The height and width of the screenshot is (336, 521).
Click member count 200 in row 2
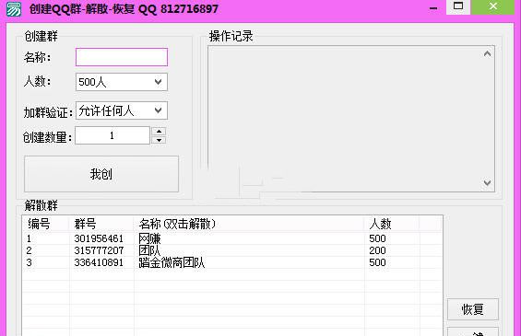[377, 250]
